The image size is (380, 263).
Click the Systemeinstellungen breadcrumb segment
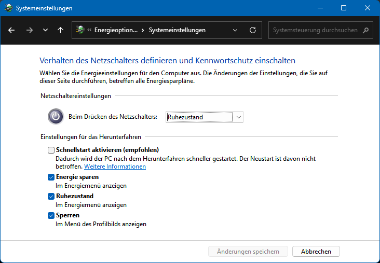point(177,30)
